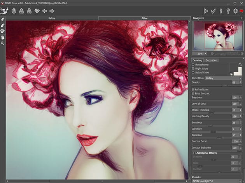This screenshot has height=183, width=245.
Task: Click the Run (play) processing button
Action: (x=206, y=11)
